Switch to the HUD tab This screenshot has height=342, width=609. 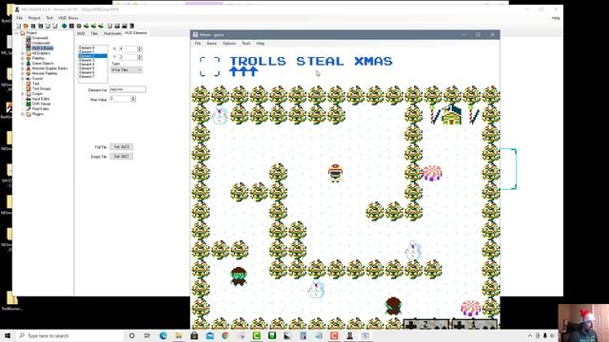point(81,33)
